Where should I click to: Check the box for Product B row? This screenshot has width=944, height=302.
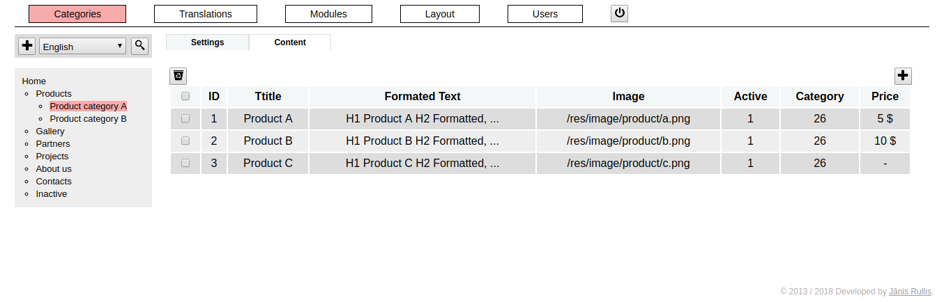(185, 141)
